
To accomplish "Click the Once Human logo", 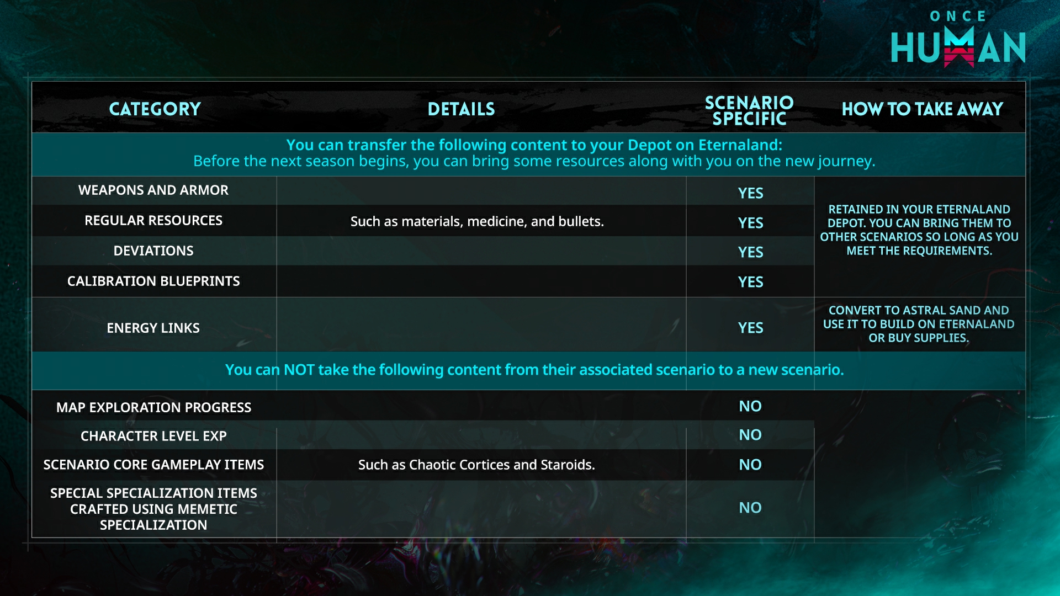I will [x=958, y=40].
